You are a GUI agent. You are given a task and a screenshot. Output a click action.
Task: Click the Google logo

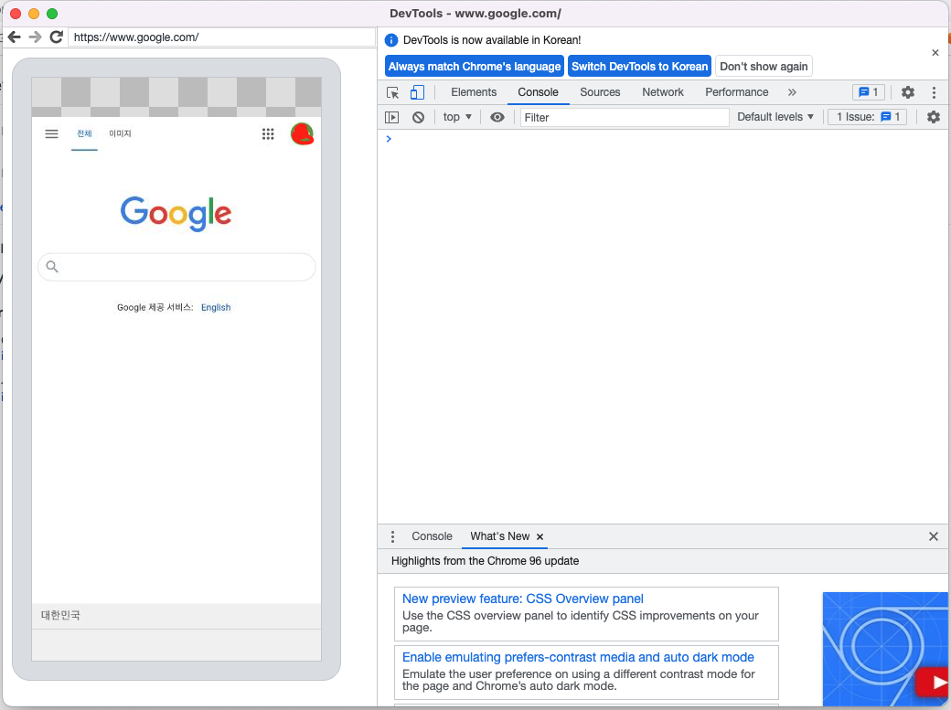(x=176, y=214)
